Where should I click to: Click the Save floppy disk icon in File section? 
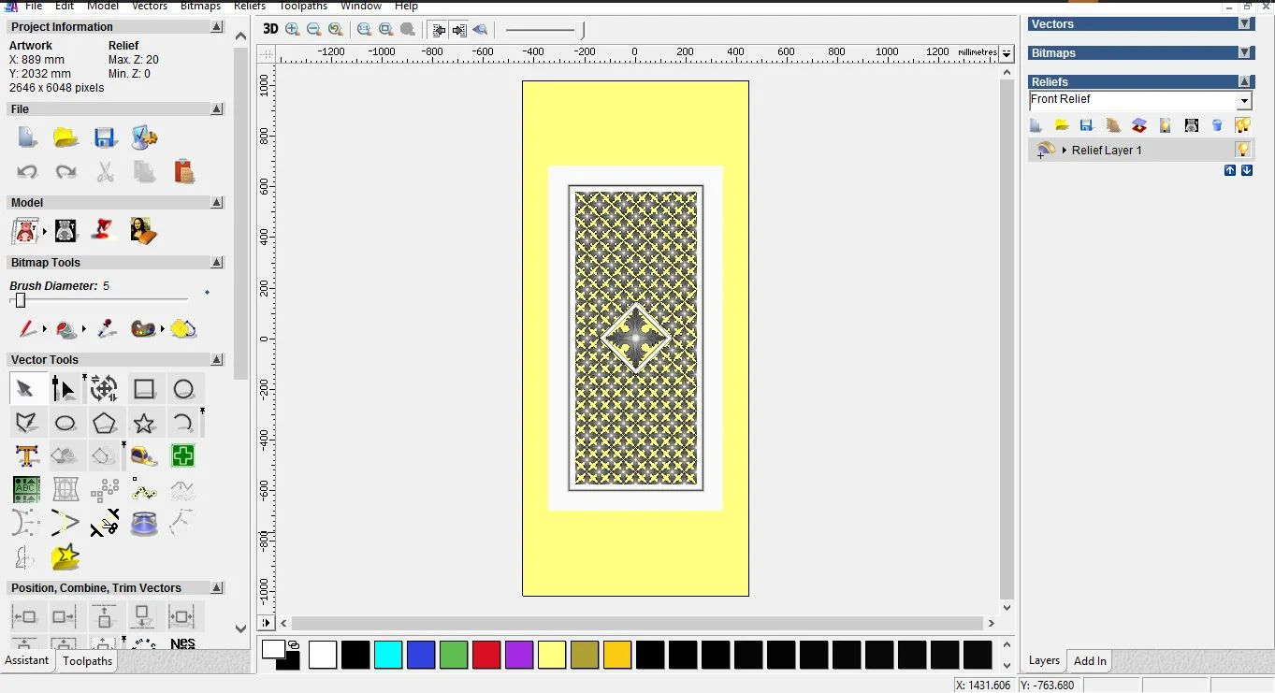105,138
